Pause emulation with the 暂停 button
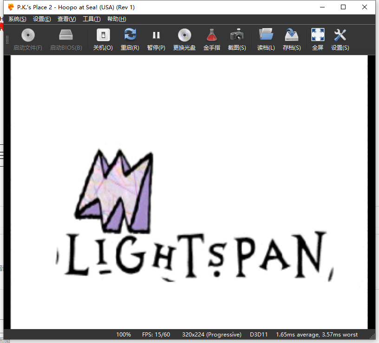 click(x=156, y=35)
